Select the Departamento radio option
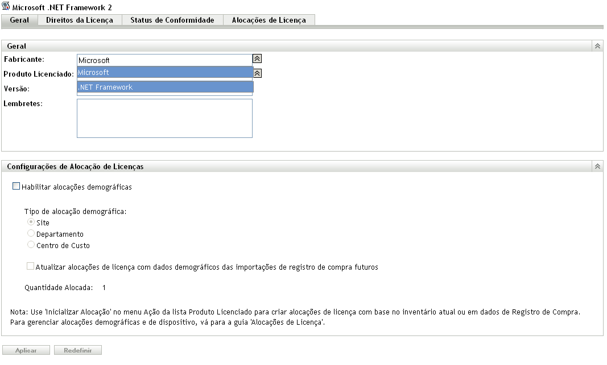This screenshot has width=607, height=365. [x=31, y=233]
